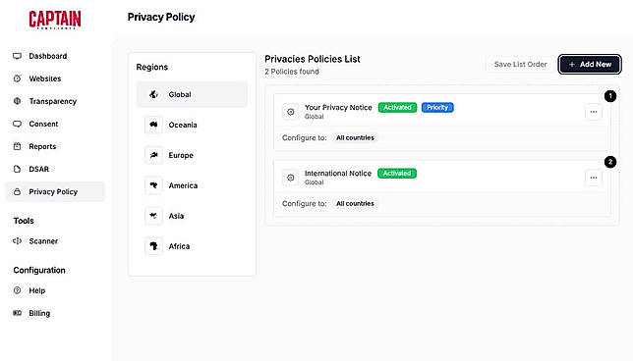Click the '2 Policies found' text
This screenshot has height=361, width=633.
coord(292,72)
